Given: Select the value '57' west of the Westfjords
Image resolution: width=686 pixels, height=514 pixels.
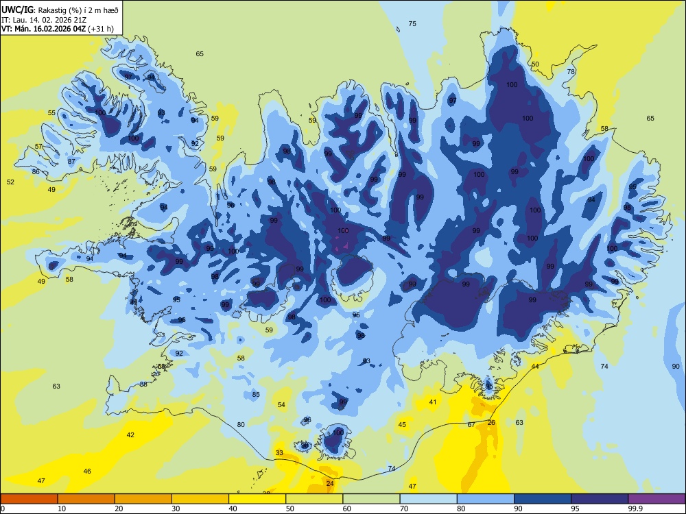Looking at the screenshot, I should (x=38, y=147).
